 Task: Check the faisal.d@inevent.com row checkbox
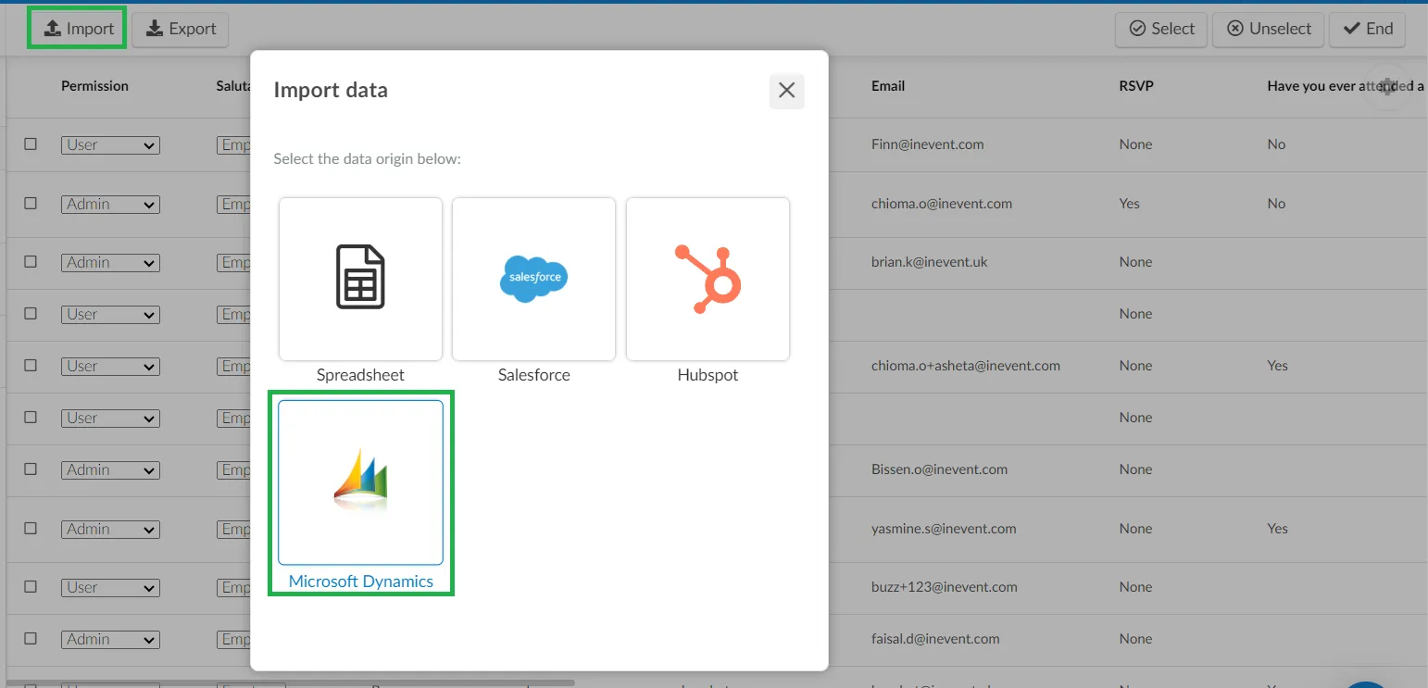pyautogui.click(x=31, y=639)
